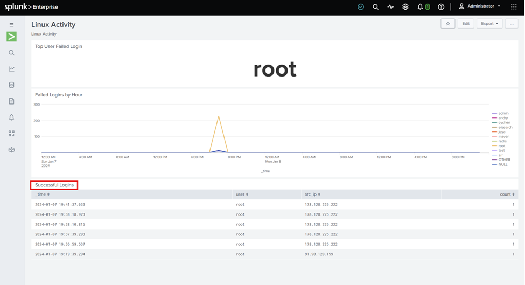Sort table by the user column header
This screenshot has height=285, width=525.
242,194
